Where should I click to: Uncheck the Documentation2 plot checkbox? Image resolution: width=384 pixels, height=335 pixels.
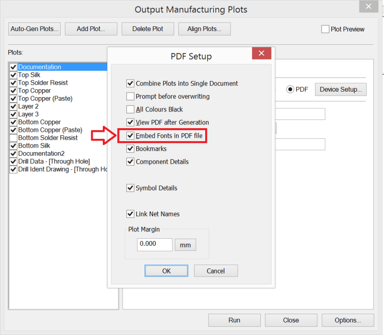(x=13, y=154)
